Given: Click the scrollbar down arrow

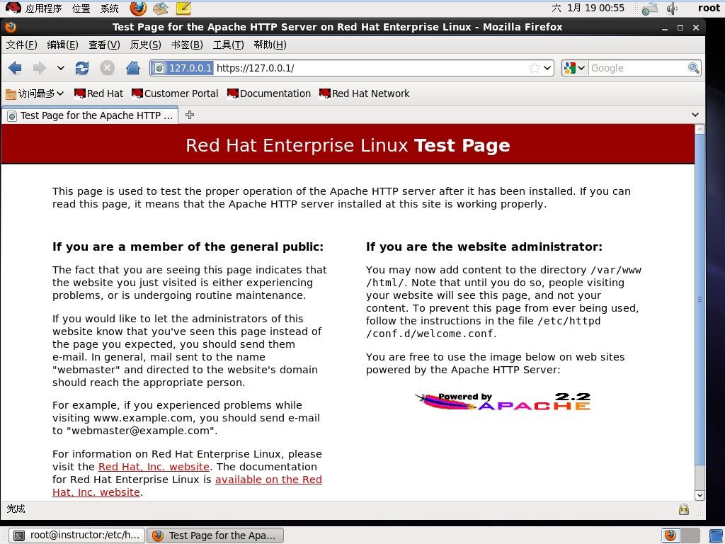Looking at the screenshot, I should (x=700, y=495).
